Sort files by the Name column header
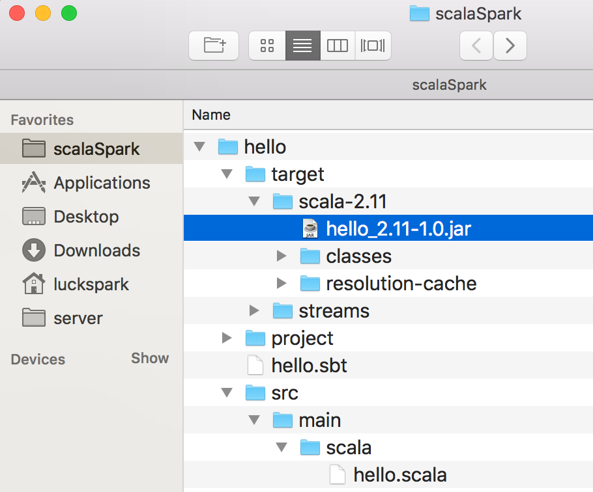 (210, 115)
